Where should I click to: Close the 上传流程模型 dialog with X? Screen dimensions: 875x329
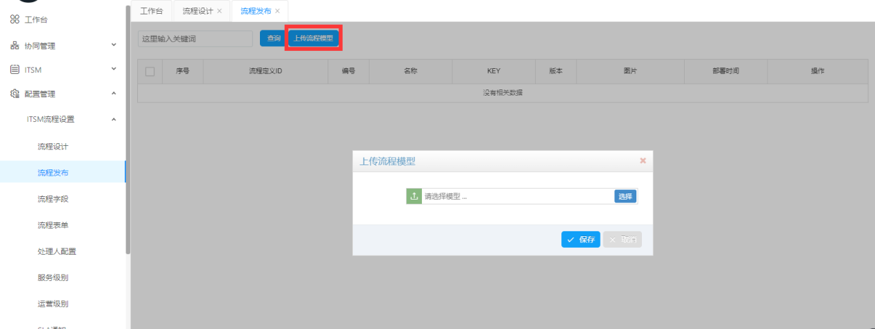tap(643, 161)
